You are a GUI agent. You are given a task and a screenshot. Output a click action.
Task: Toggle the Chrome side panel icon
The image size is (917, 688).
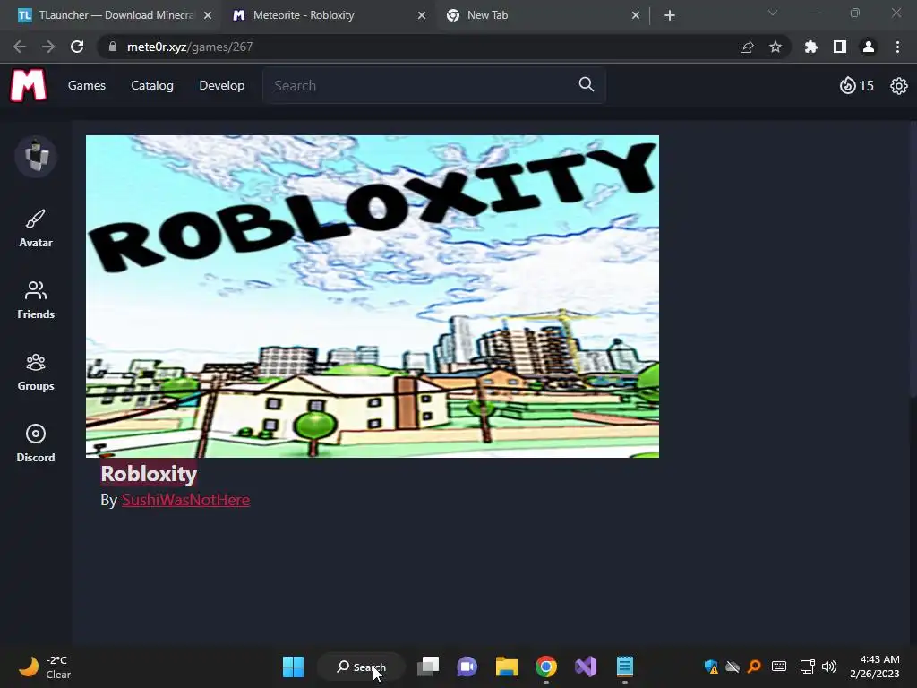840,47
